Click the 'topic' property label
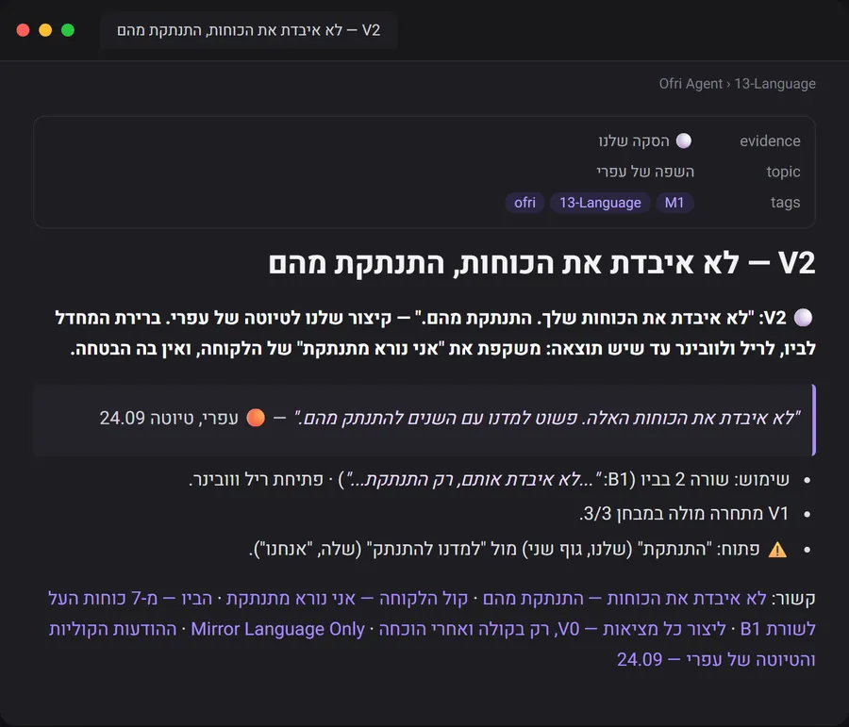 (783, 173)
